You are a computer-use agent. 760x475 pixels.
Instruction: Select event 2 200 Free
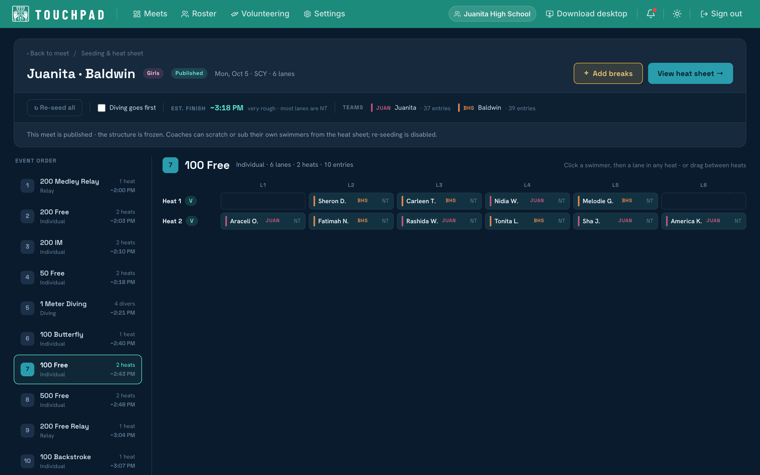pyautogui.click(x=78, y=216)
